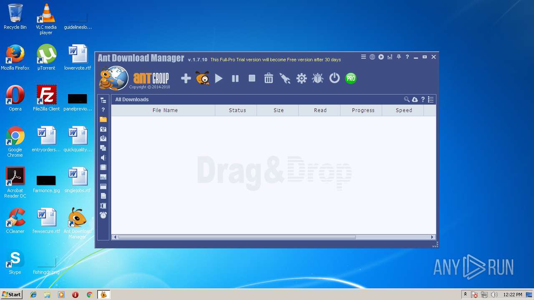
Task: Click Ant Download Manager taskbar button
Action: click(103, 295)
